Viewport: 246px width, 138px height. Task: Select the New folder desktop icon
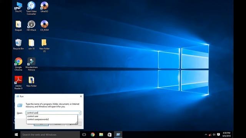pos(32,82)
